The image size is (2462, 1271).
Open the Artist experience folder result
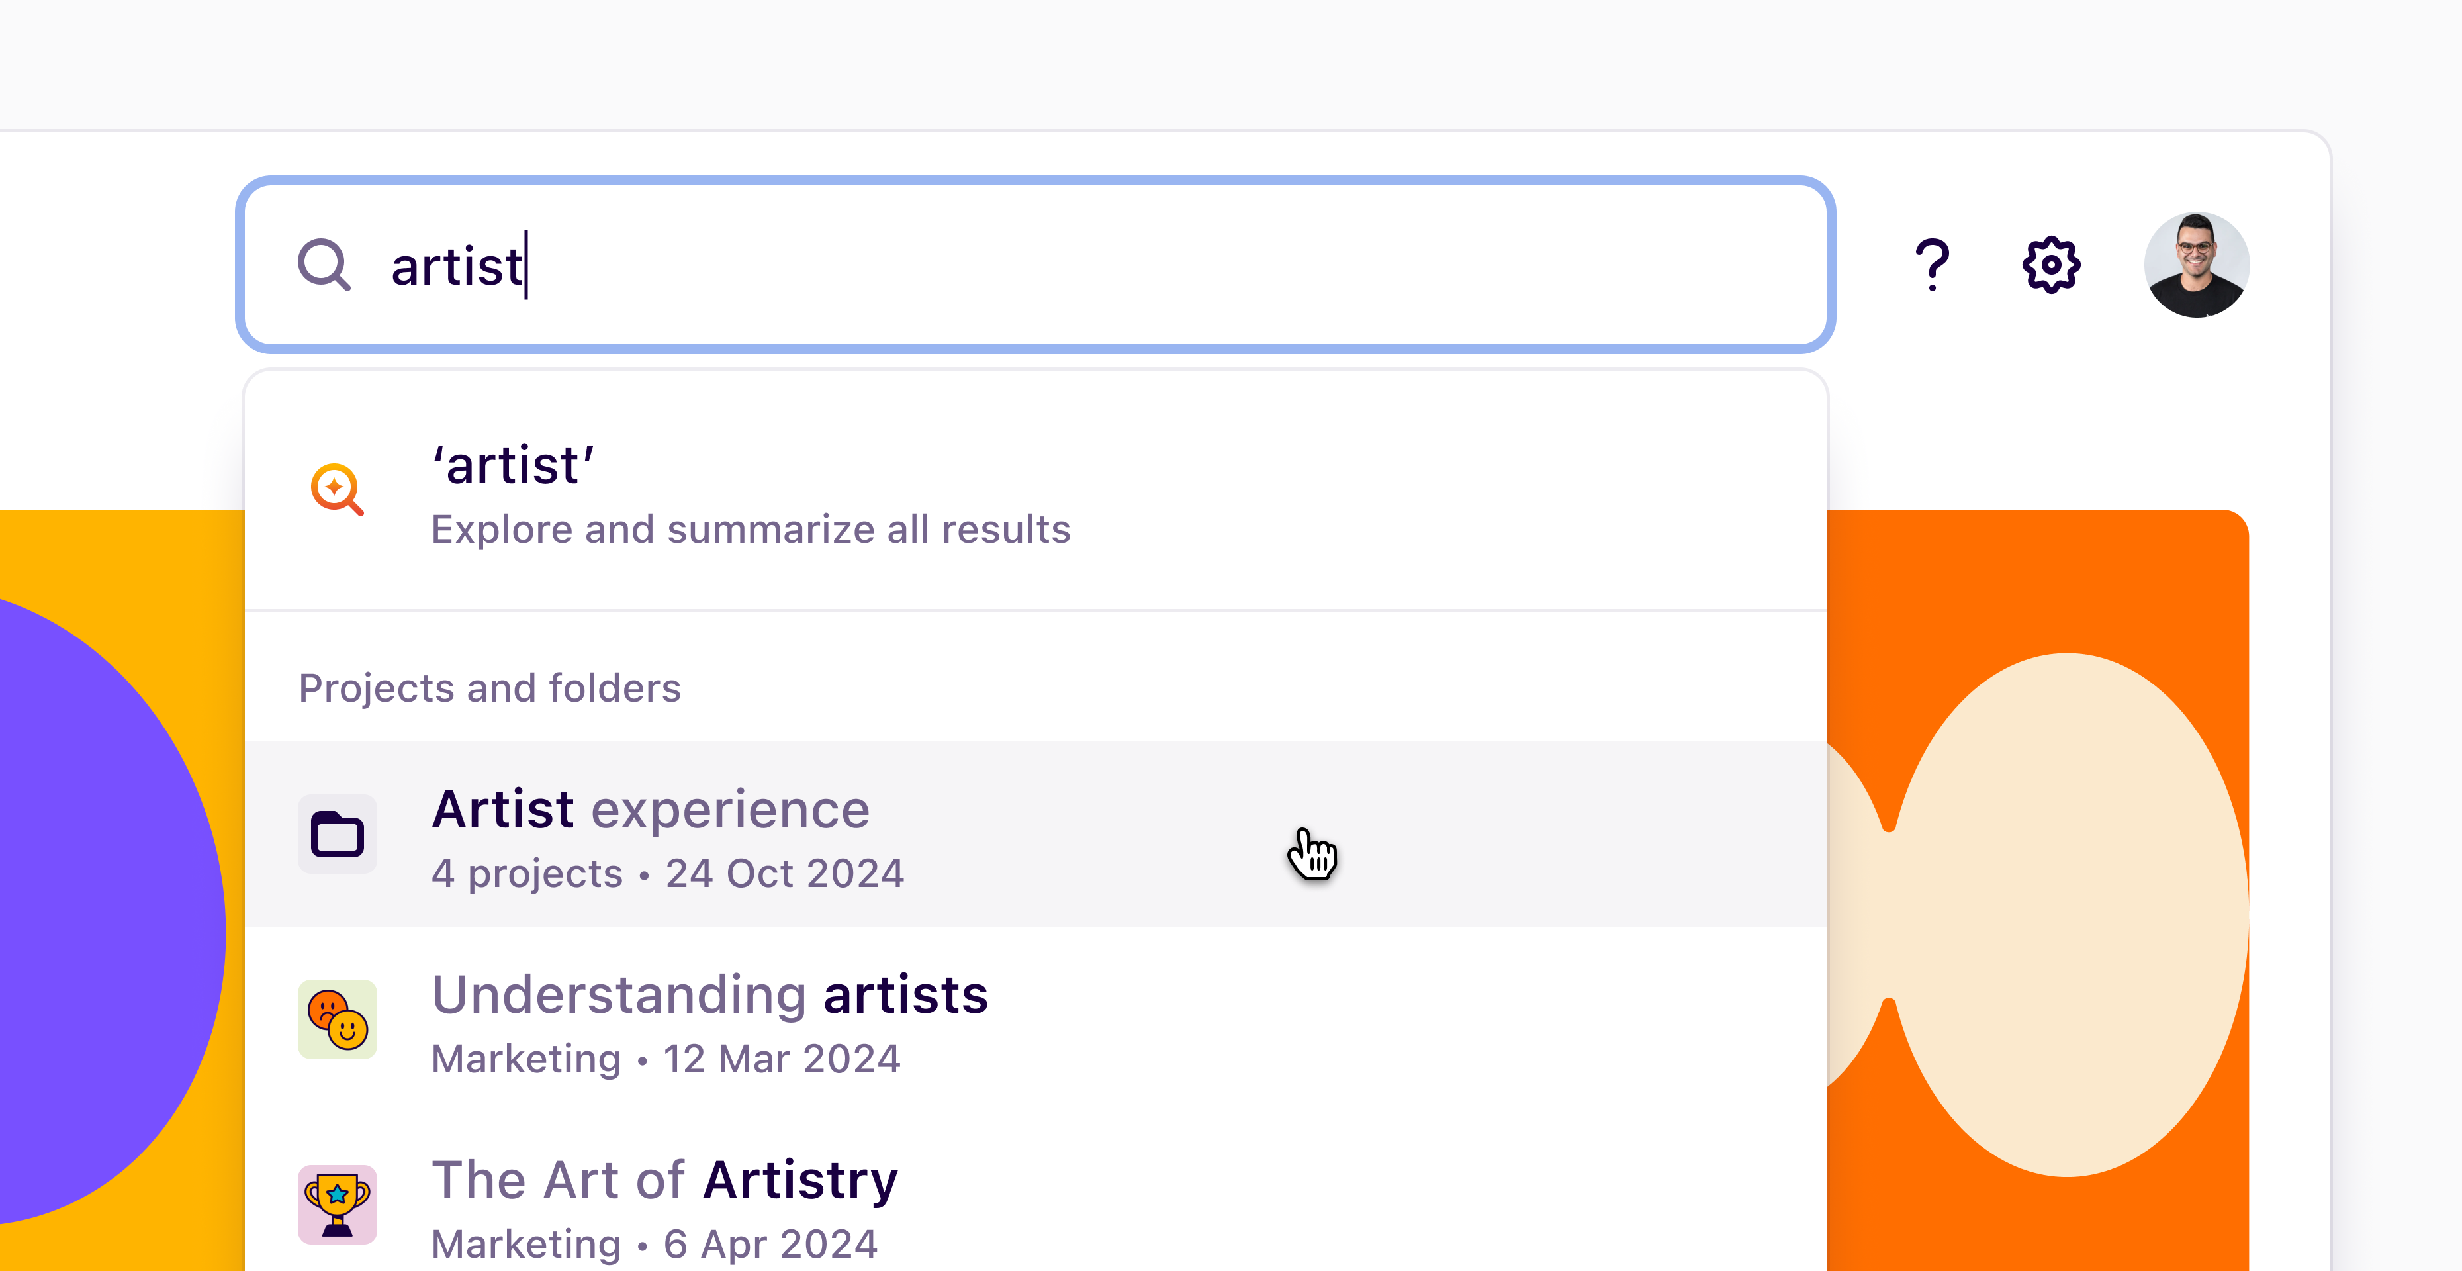(x=651, y=808)
